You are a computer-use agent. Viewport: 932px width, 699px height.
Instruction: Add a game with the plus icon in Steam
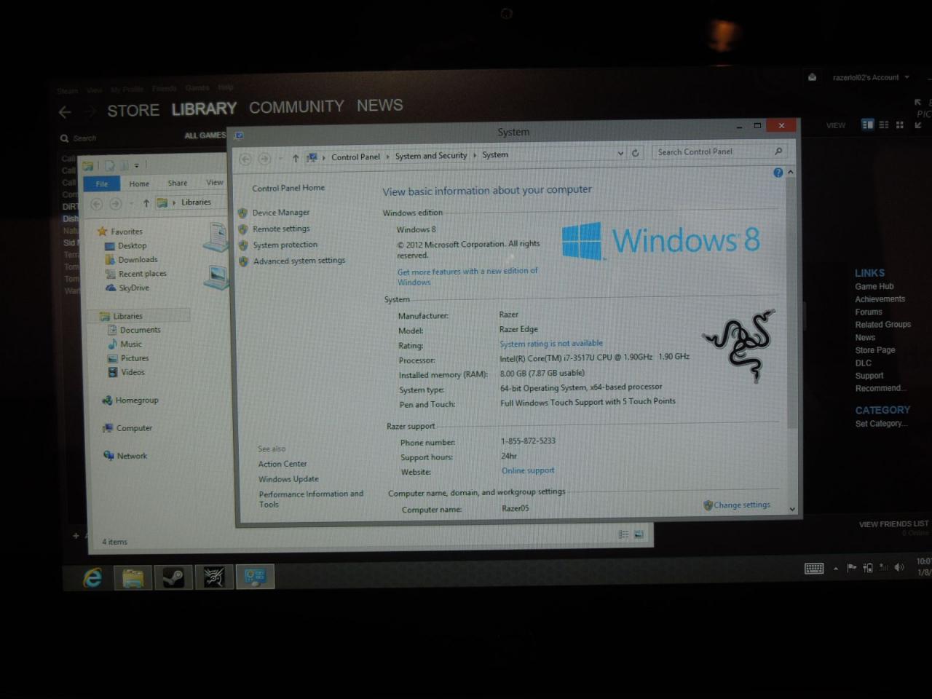[x=76, y=536]
